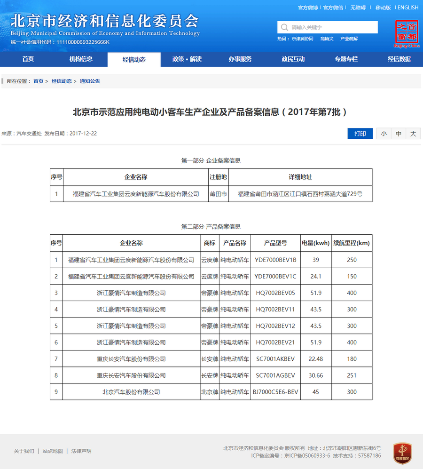Open the 关于我们 footer link
This screenshot has height=469, width=423.
click(x=24, y=451)
